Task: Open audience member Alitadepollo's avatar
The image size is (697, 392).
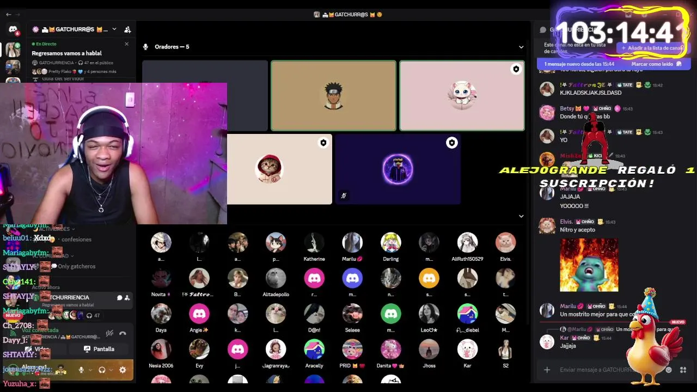Action: click(276, 278)
